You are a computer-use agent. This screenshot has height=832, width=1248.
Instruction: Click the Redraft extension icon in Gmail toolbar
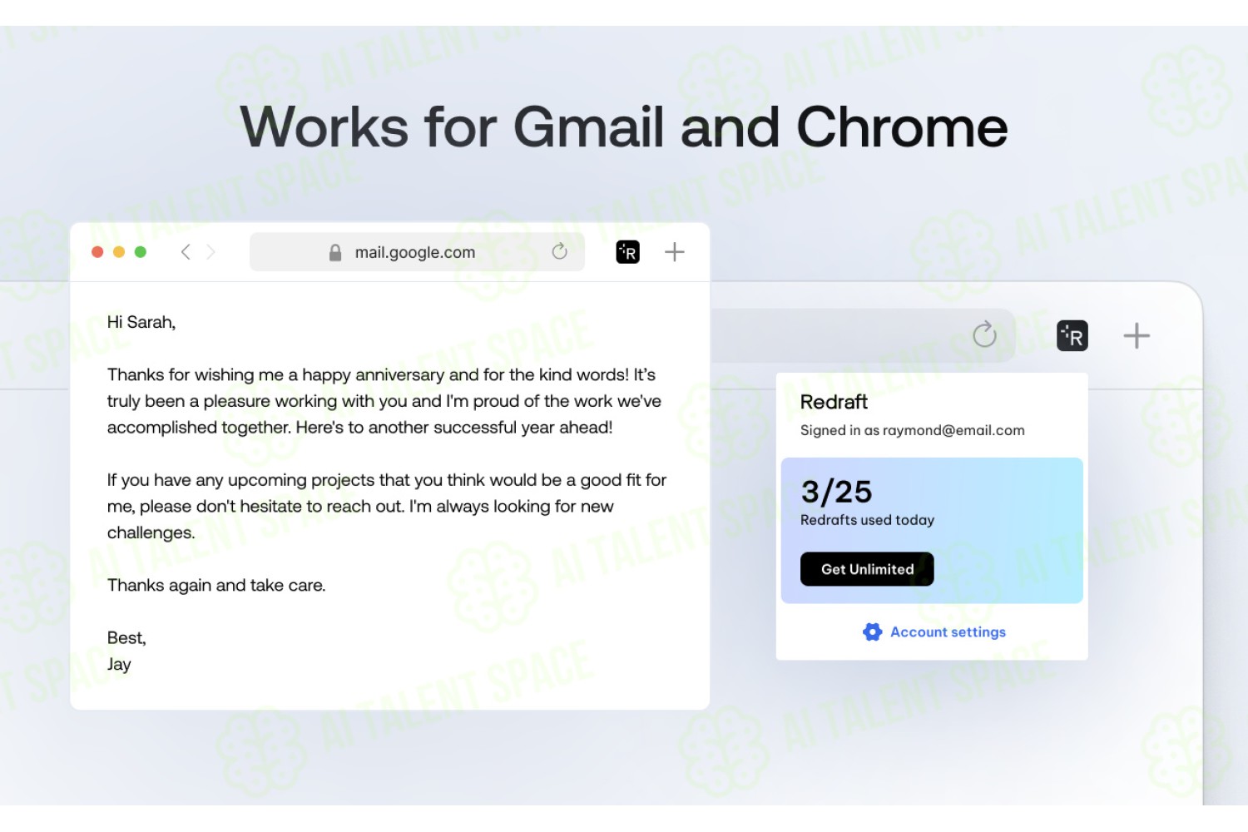coord(627,251)
